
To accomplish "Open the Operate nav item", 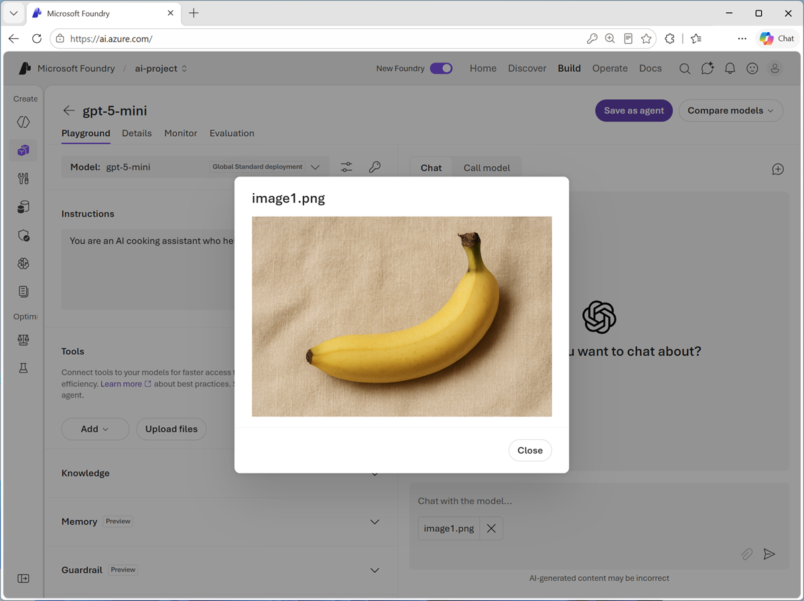I will click(x=610, y=68).
